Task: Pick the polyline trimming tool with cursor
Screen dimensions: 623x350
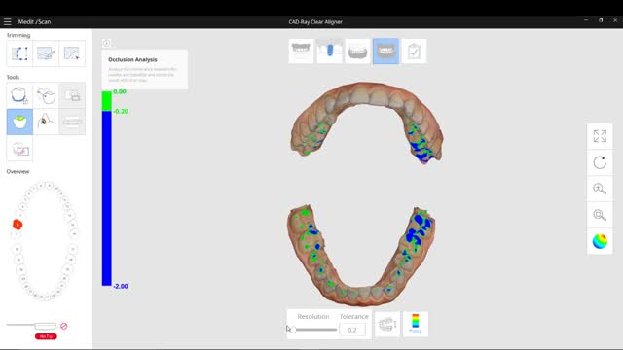Action: (72, 53)
